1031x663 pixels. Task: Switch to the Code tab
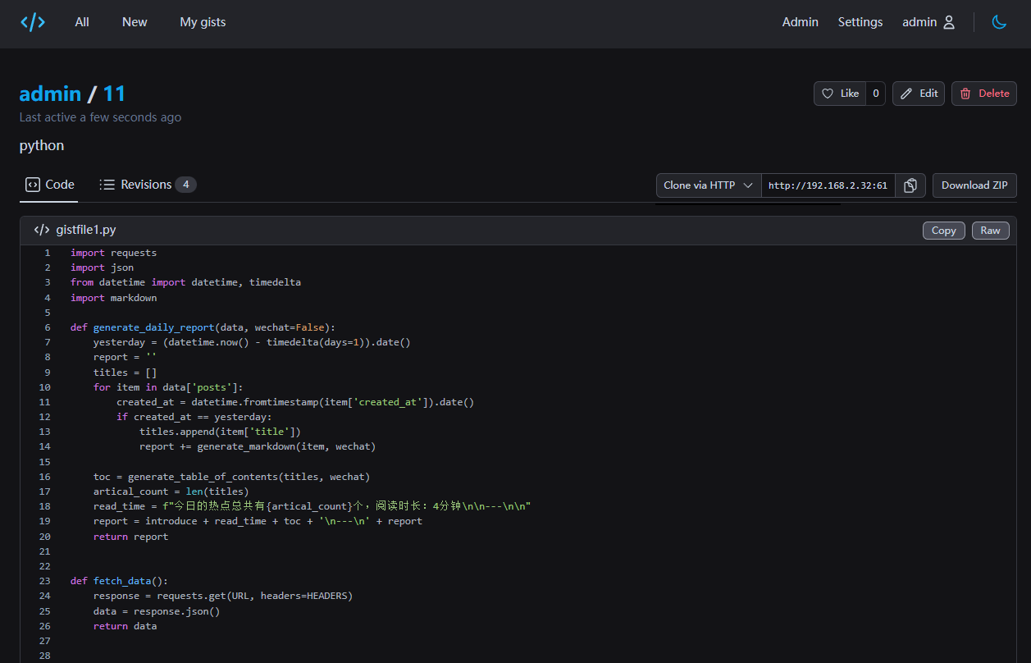coord(50,185)
